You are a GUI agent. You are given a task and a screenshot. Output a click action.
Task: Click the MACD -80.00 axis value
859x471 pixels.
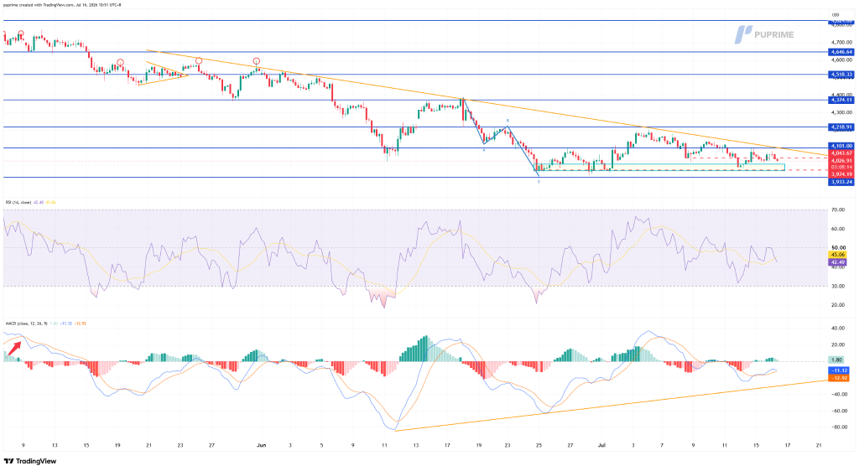(838, 427)
